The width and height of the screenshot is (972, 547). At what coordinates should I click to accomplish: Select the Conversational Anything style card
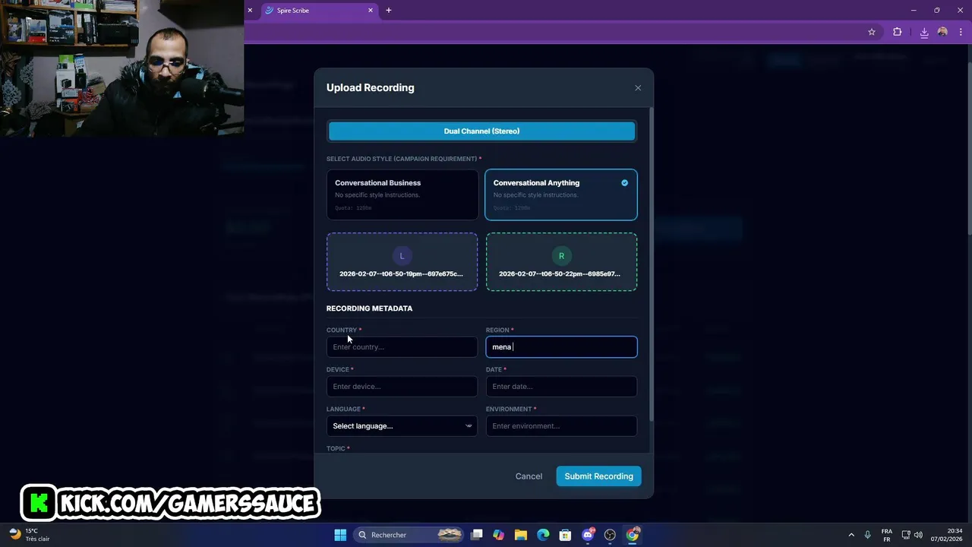[561, 194]
